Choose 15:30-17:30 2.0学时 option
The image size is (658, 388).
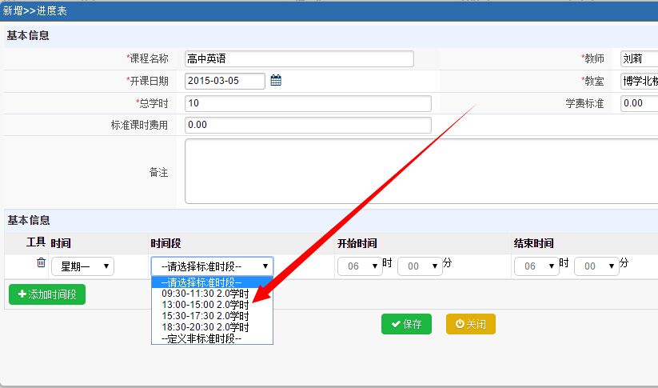pos(213,316)
